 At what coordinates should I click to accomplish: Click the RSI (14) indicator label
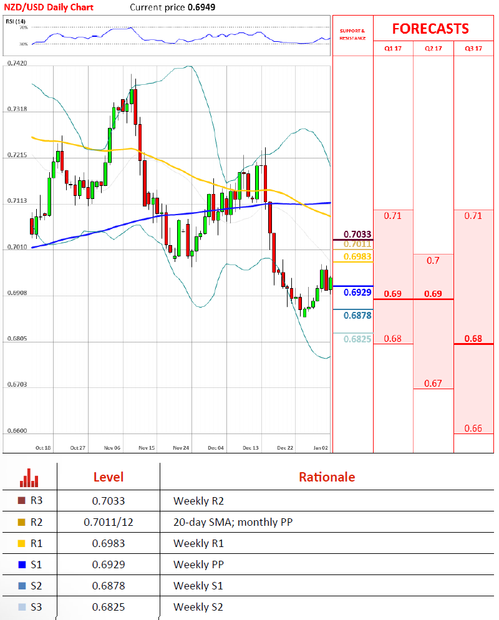point(16,21)
